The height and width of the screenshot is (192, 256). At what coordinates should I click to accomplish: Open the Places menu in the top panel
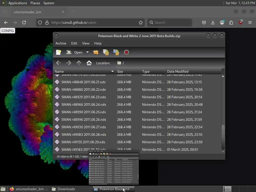pos(35,3)
